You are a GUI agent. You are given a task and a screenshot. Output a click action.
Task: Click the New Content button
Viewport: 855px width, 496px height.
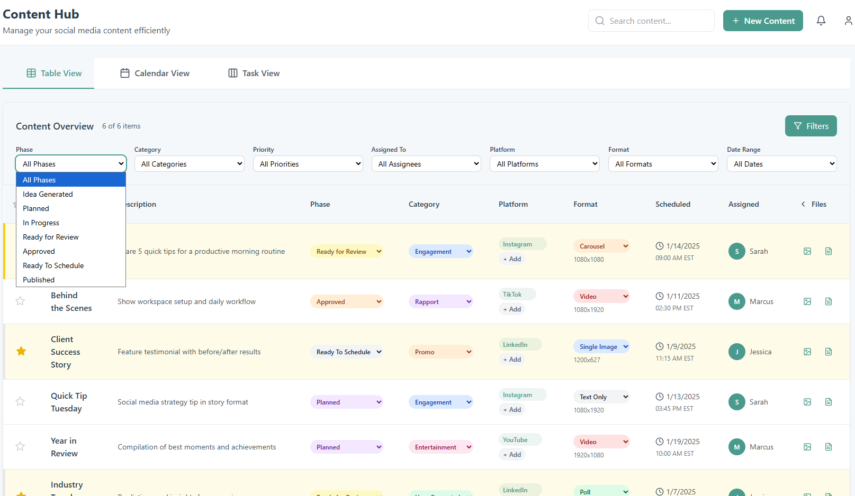click(x=763, y=21)
